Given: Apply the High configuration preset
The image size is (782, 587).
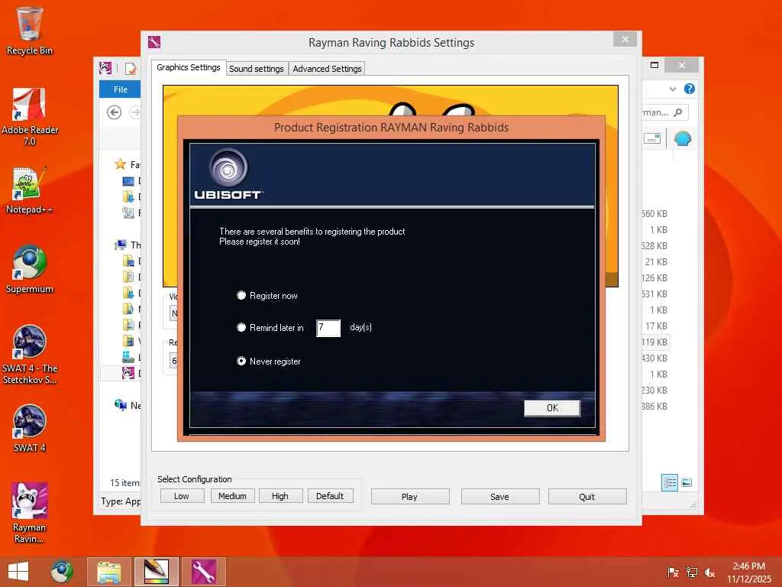Looking at the screenshot, I should (280, 496).
